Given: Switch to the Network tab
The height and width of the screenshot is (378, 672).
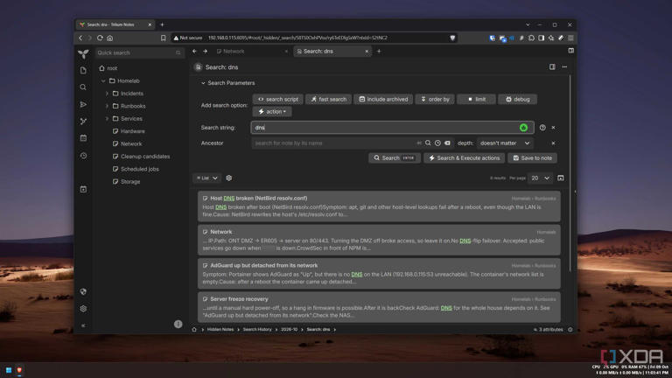Looking at the screenshot, I should pos(252,52).
